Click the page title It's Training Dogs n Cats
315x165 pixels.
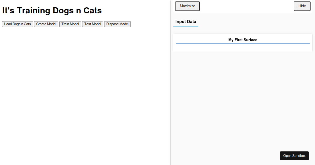[52, 10]
